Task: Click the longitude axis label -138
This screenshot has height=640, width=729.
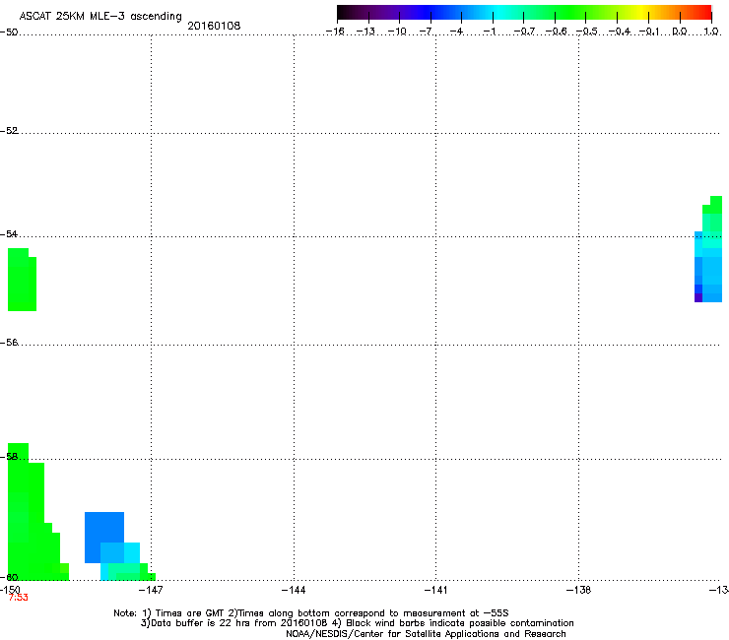Action: (x=579, y=590)
